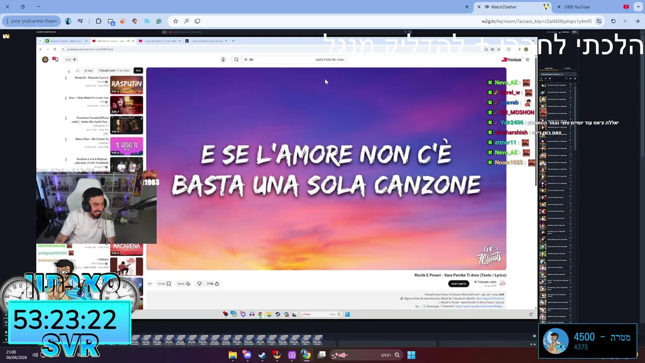The height and width of the screenshot is (363, 645).
Task: Click the browser forward arrow
Action: 625,21
